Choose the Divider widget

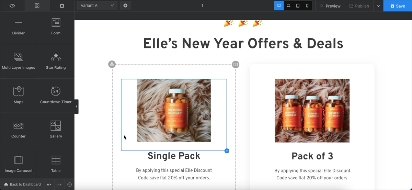pos(19,27)
